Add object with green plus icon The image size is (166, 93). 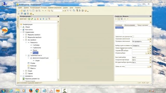29,19
